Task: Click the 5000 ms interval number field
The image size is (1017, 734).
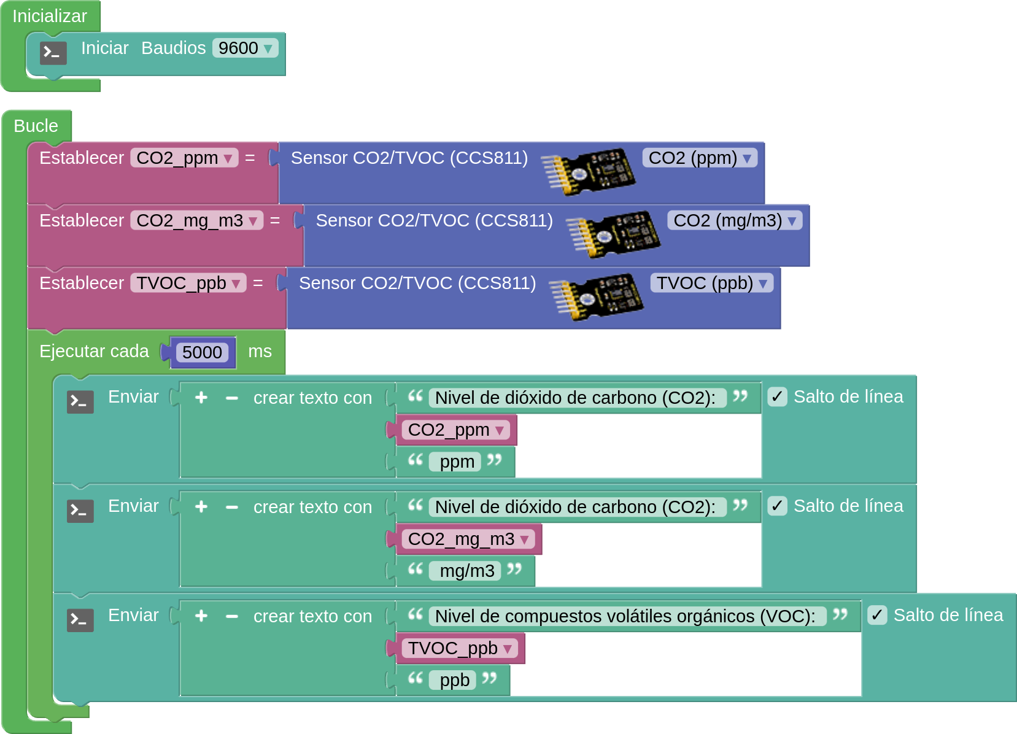Action: point(202,352)
